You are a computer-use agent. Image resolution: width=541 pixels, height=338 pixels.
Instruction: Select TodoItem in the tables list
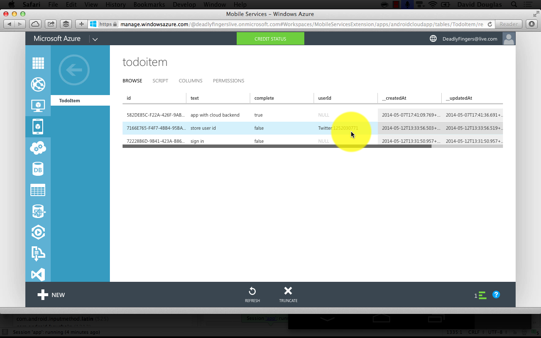tap(80, 101)
